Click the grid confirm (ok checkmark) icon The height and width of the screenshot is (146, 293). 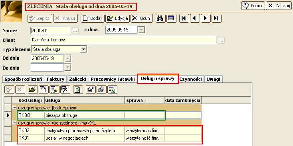point(9,90)
